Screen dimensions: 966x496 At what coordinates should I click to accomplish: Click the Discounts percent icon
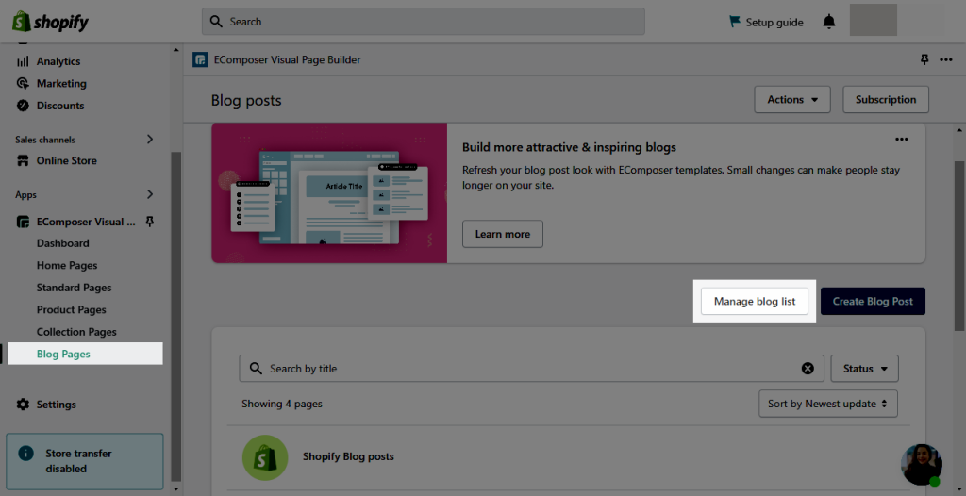click(23, 106)
